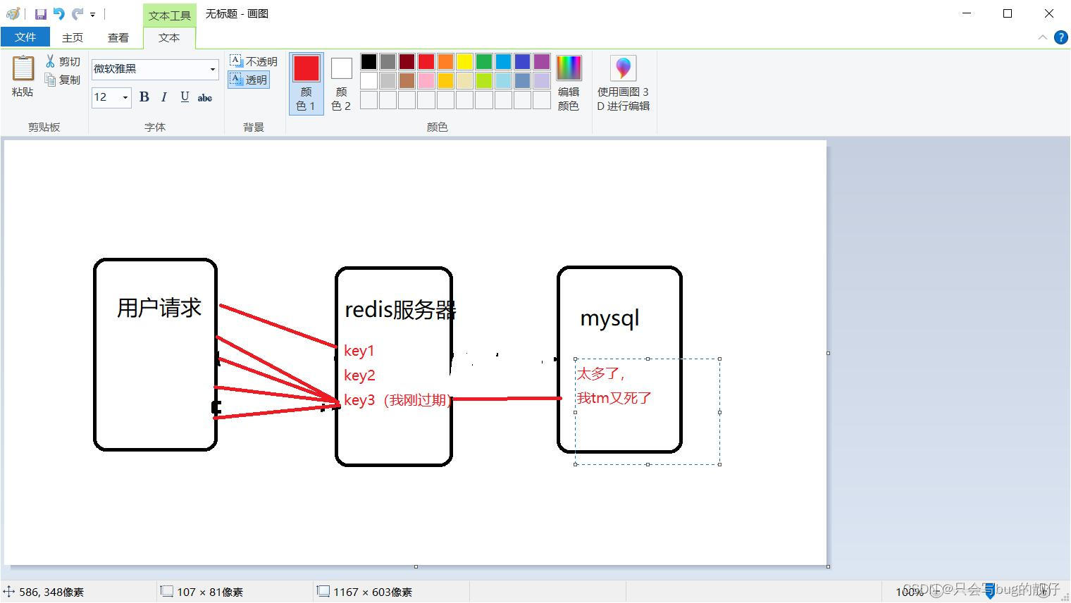1071x603 pixels.
Task: Click the 用户请求 label on canvas
Action: (159, 308)
